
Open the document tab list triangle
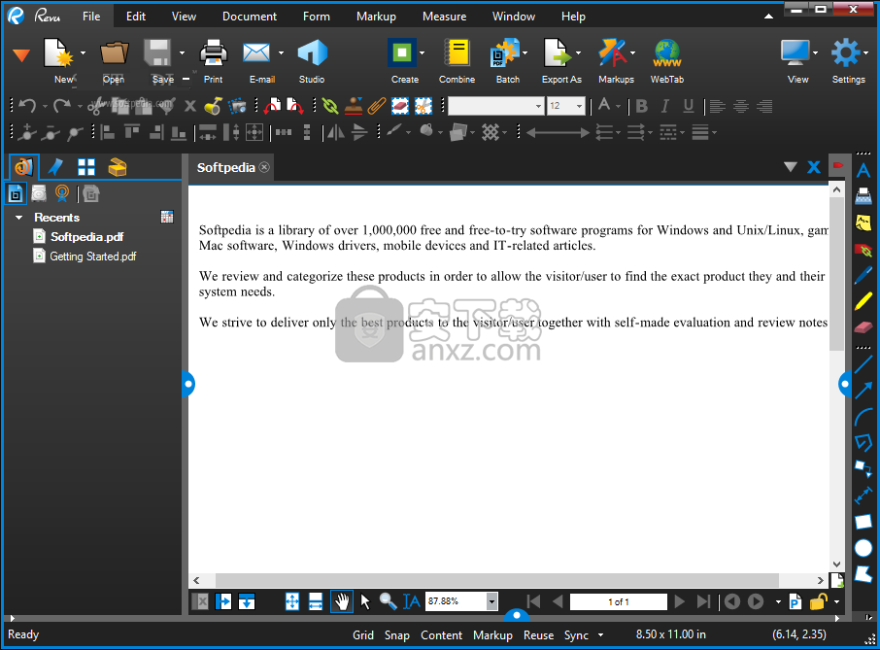coord(791,167)
